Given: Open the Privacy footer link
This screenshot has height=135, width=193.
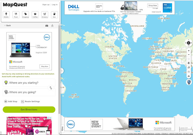Looking at the screenshot, I should tap(165, 133).
